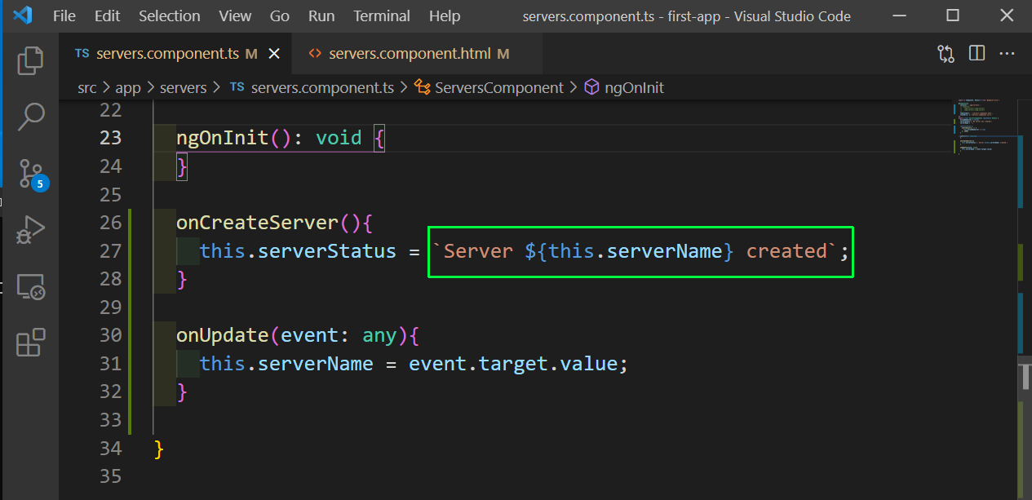Open the Extensions view

tap(30, 343)
